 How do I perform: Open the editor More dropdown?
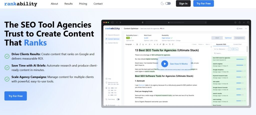(x=208, y=44)
